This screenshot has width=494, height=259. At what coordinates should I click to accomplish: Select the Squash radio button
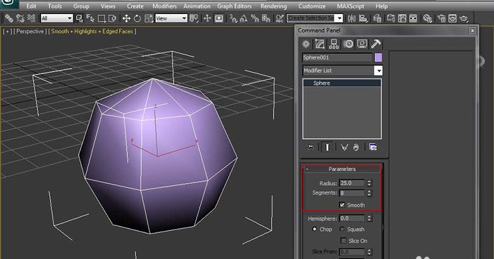click(342, 229)
